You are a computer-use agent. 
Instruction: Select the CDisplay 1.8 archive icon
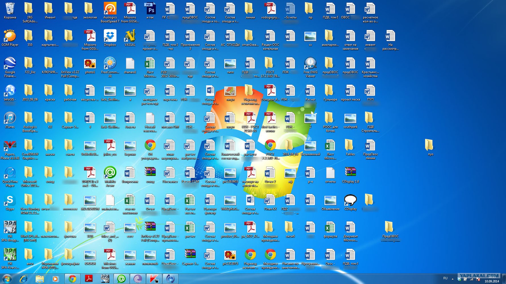click(350, 175)
